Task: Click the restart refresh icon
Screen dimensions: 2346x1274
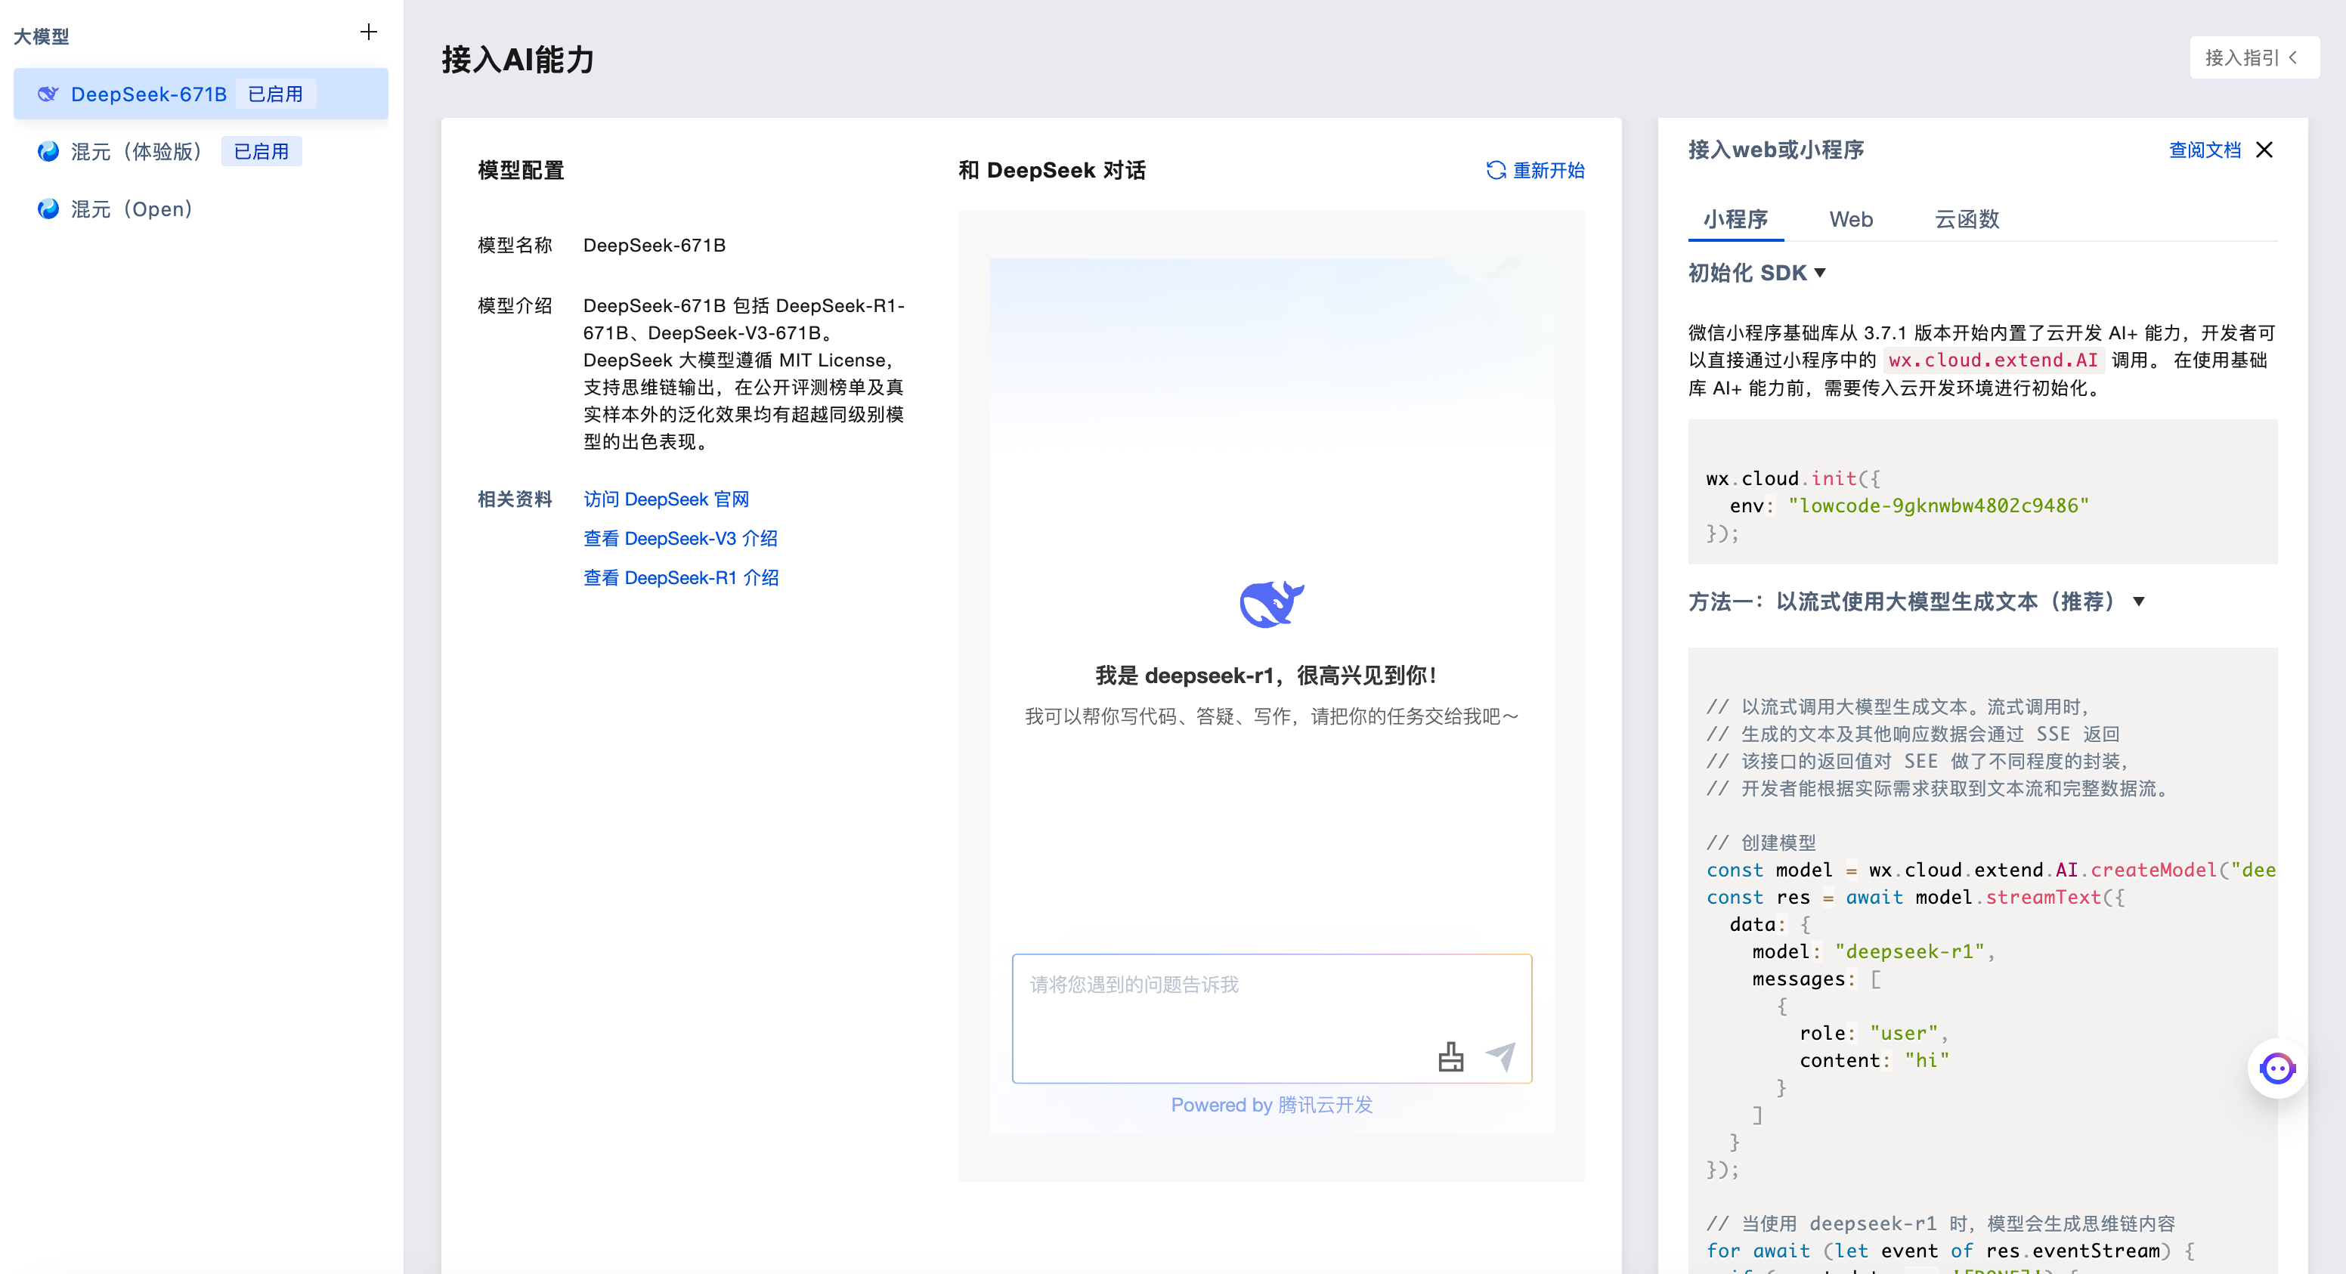Action: coord(1496,170)
